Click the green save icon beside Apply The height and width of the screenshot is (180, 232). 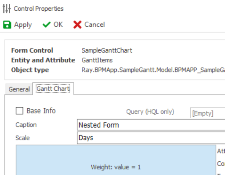[x=7, y=25]
